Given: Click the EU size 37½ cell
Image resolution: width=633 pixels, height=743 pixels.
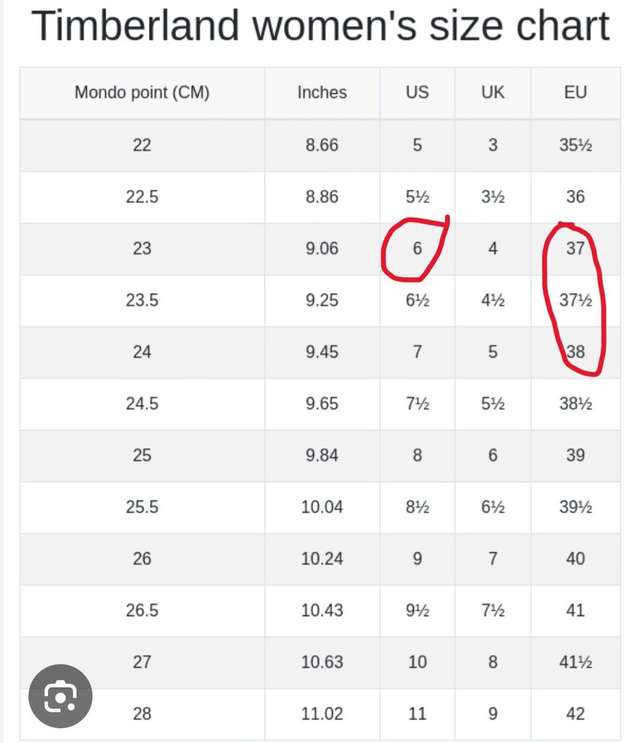Looking at the screenshot, I should click(x=575, y=300).
